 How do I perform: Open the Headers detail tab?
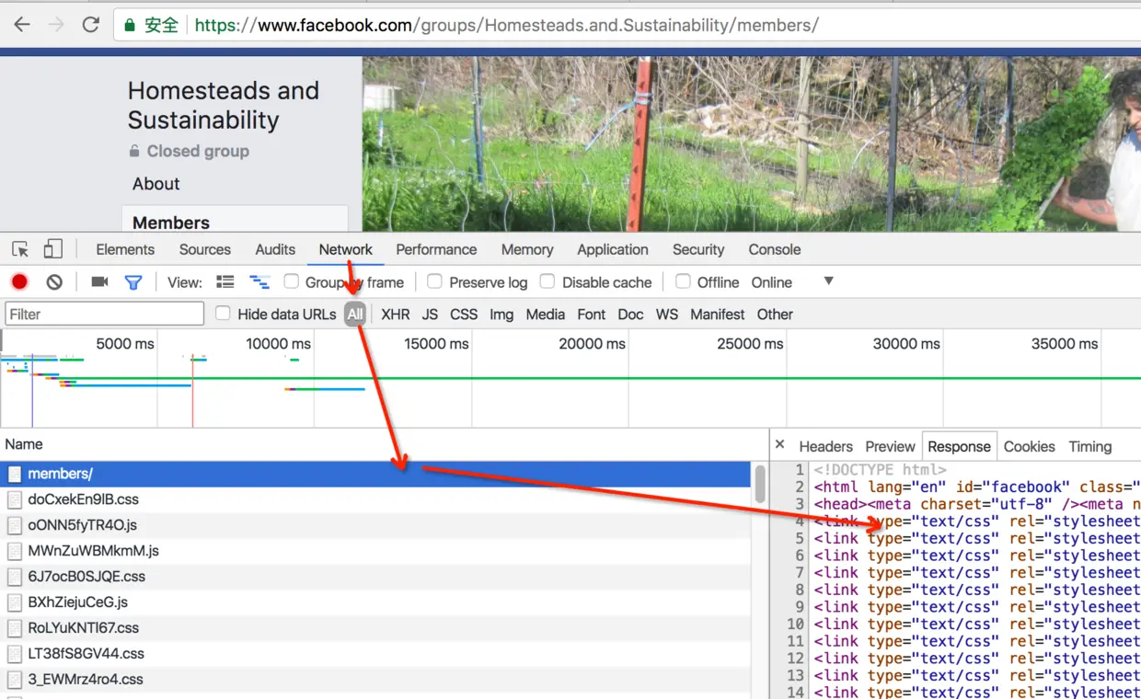[825, 446]
